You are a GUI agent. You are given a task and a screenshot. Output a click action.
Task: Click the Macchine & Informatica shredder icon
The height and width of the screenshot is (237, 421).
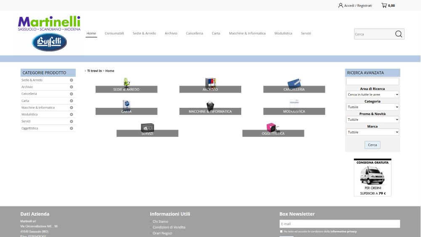(x=210, y=105)
